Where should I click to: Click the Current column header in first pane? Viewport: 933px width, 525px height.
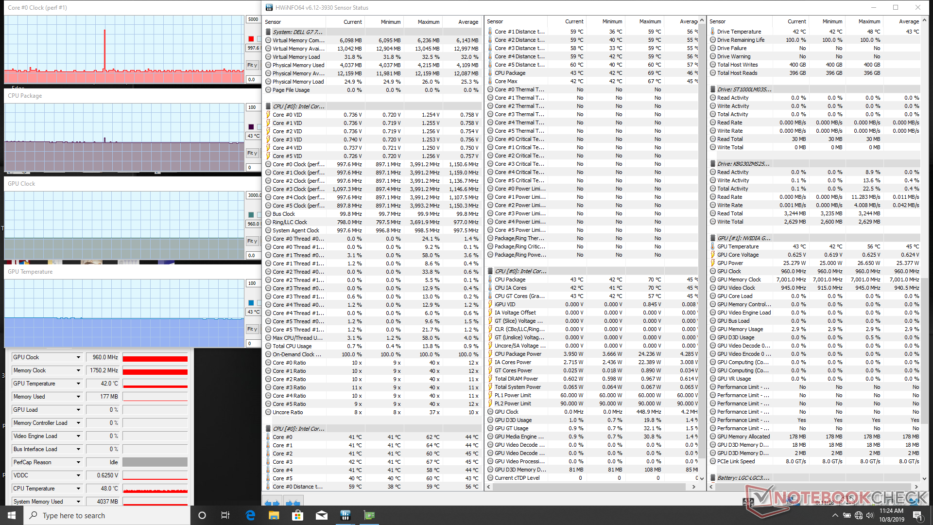[345, 22]
